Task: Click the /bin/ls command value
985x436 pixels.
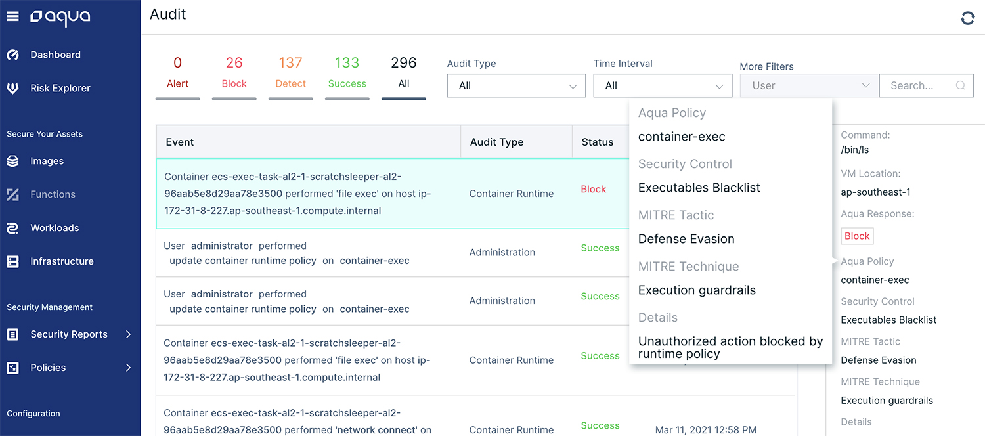Action: (x=855, y=150)
